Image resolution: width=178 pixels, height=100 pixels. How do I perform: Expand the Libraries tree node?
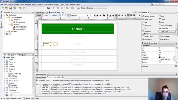click(x=7, y=31)
